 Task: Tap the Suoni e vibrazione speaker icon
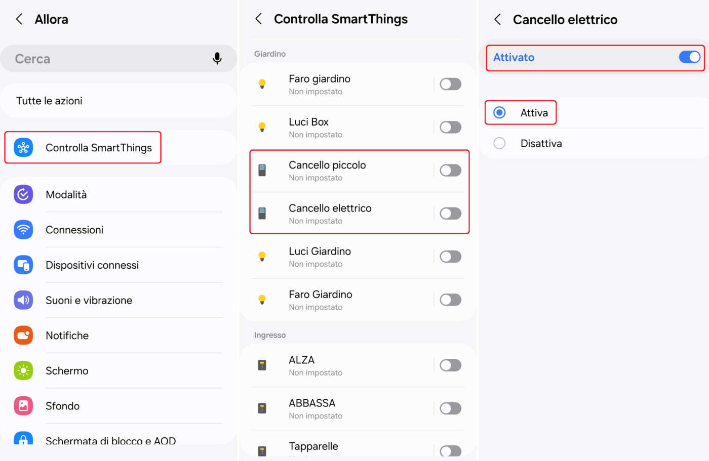(x=23, y=300)
